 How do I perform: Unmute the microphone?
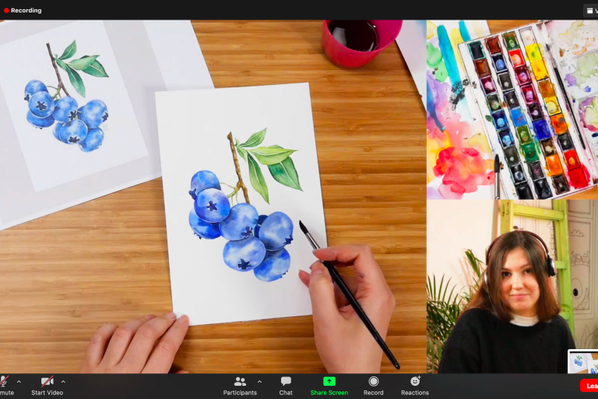tap(4, 384)
